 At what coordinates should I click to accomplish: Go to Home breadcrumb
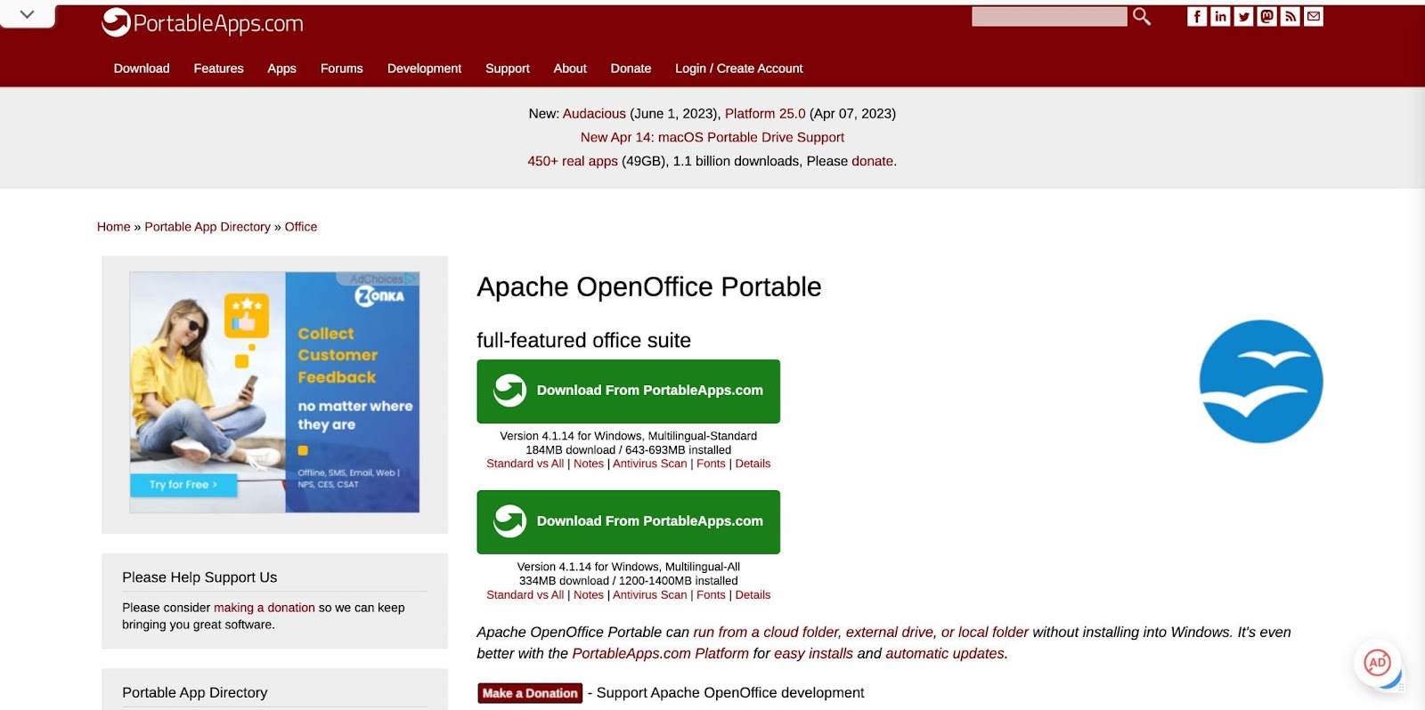[x=114, y=227]
